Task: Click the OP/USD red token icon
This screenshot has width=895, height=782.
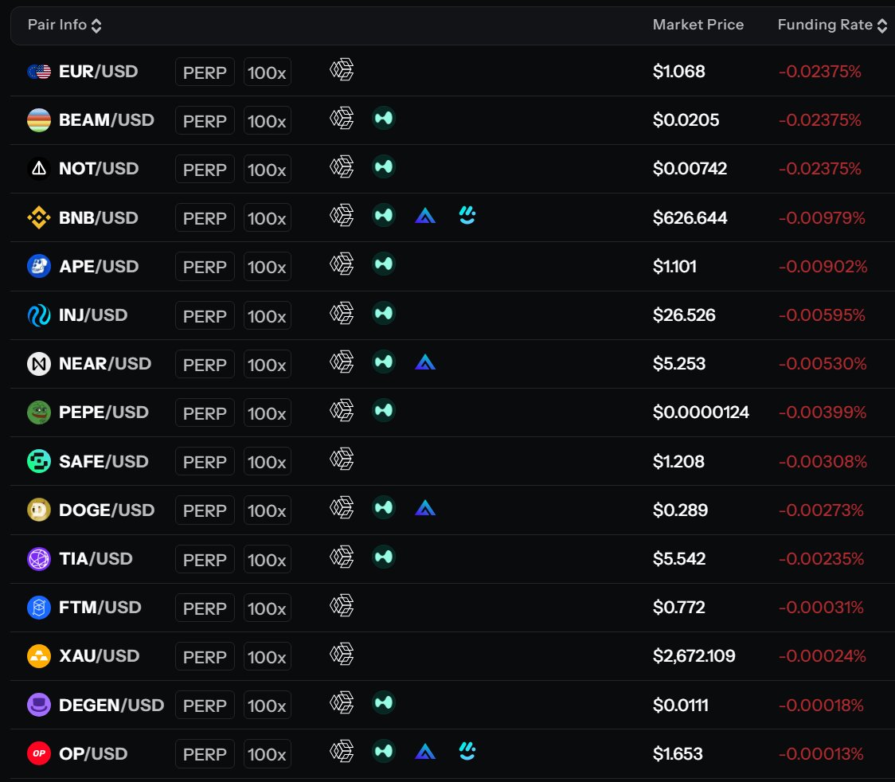Action: (x=39, y=753)
